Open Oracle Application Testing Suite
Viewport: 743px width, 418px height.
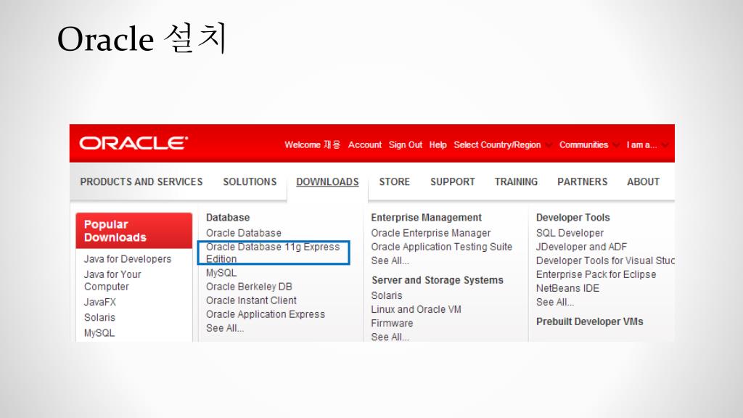pyautogui.click(x=442, y=247)
